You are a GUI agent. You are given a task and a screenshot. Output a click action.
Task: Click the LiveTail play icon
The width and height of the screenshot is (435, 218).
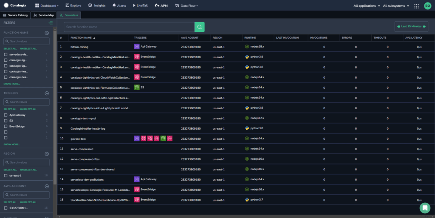[x=134, y=6]
